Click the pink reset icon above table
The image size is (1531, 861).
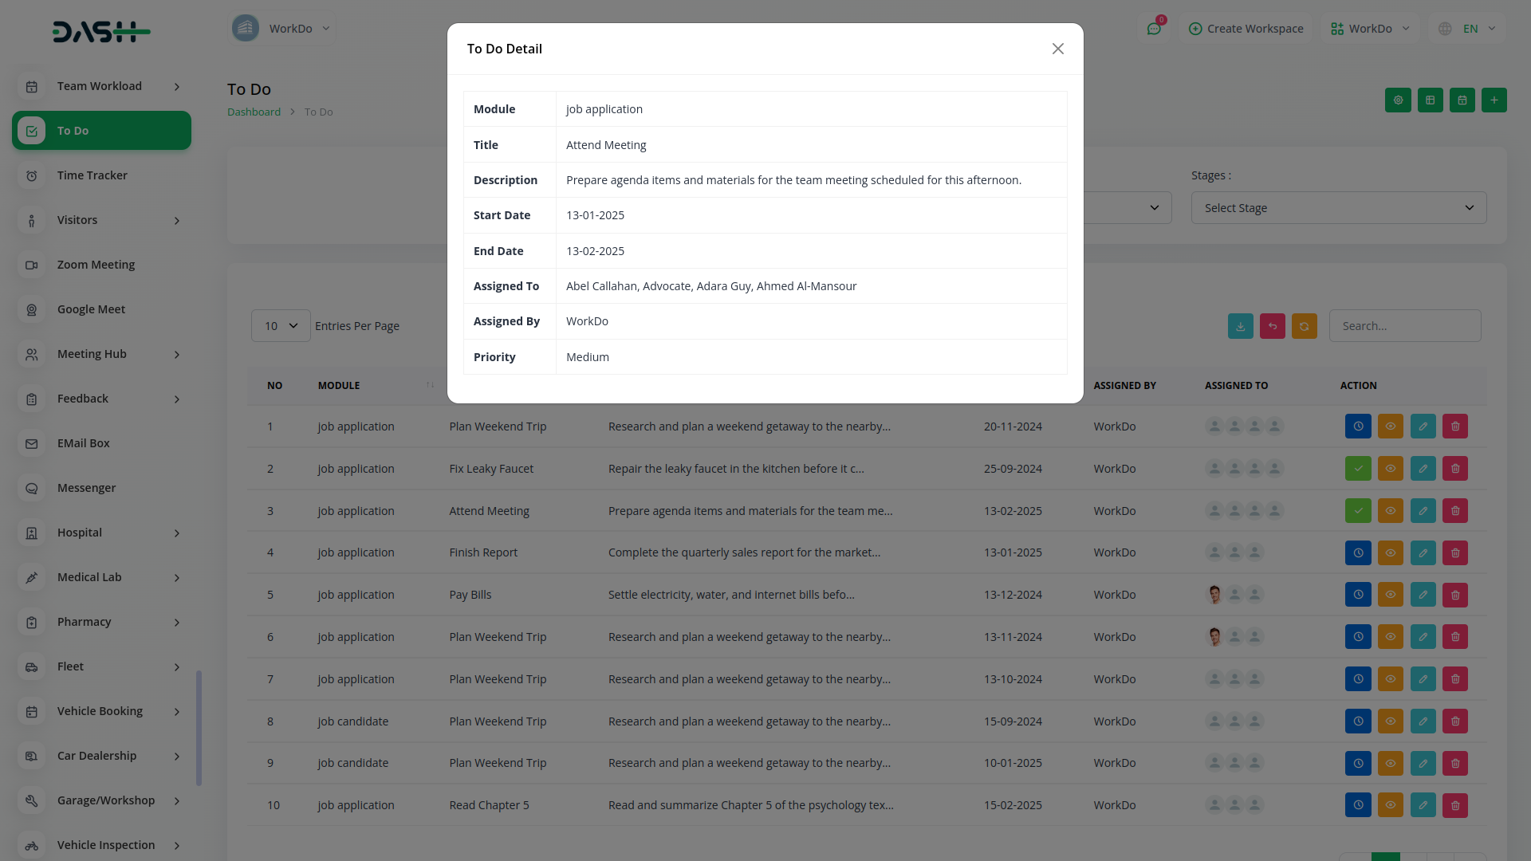point(1272,326)
